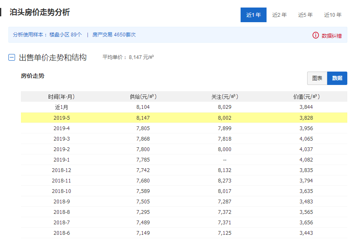Screen dimensions: 354x244
Task: Collapse the 出售单价走势和结构 section
Action: [12, 57]
